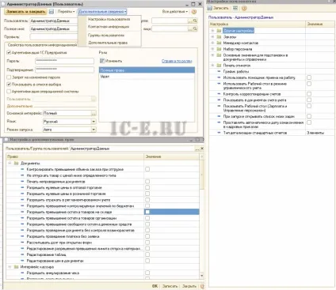Screen dimensions: 336x290
Task: Click the Элементы value cell
Action: [320, 133]
